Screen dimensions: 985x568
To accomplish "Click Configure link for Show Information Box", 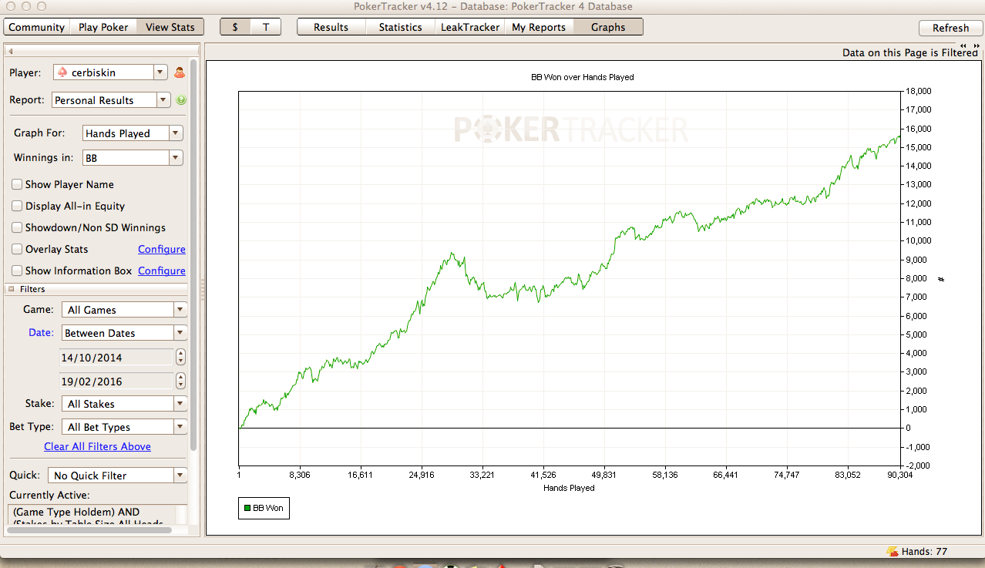I will 162,271.
